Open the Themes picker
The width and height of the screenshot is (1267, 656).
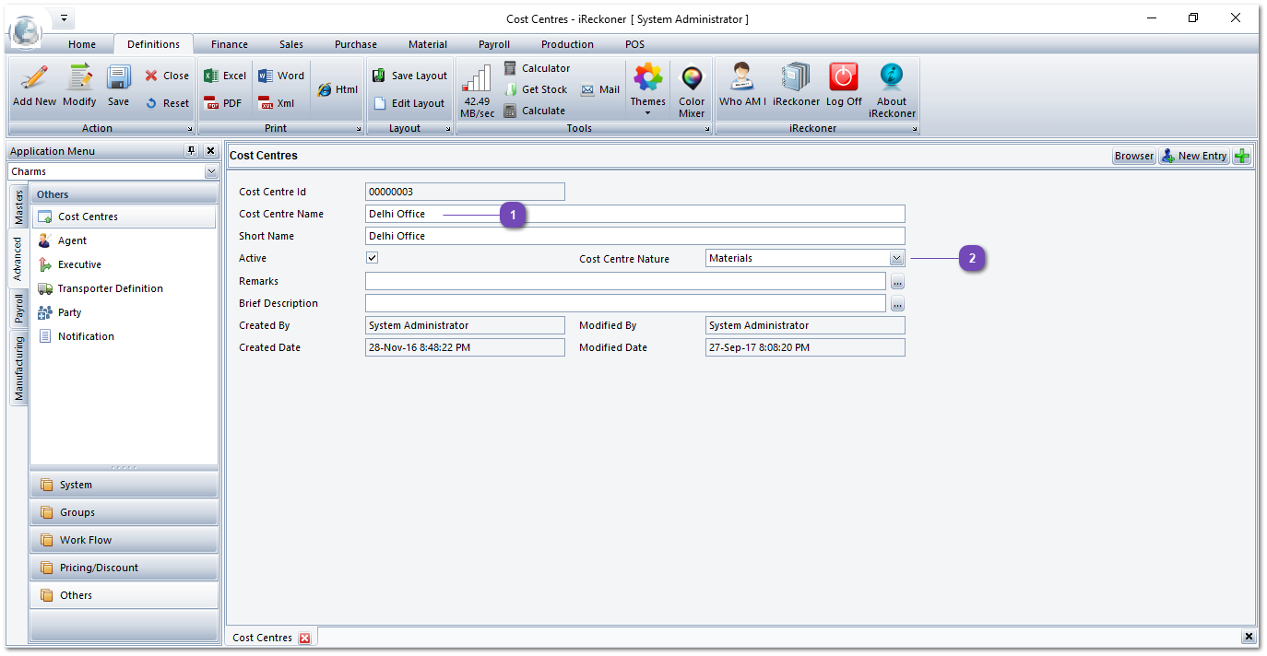pyautogui.click(x=647, y=88)
